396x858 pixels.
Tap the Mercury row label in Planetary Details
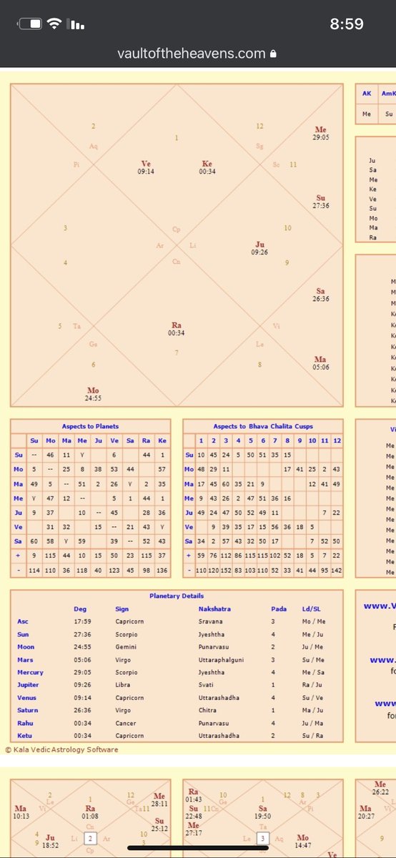tap(30, 673)
